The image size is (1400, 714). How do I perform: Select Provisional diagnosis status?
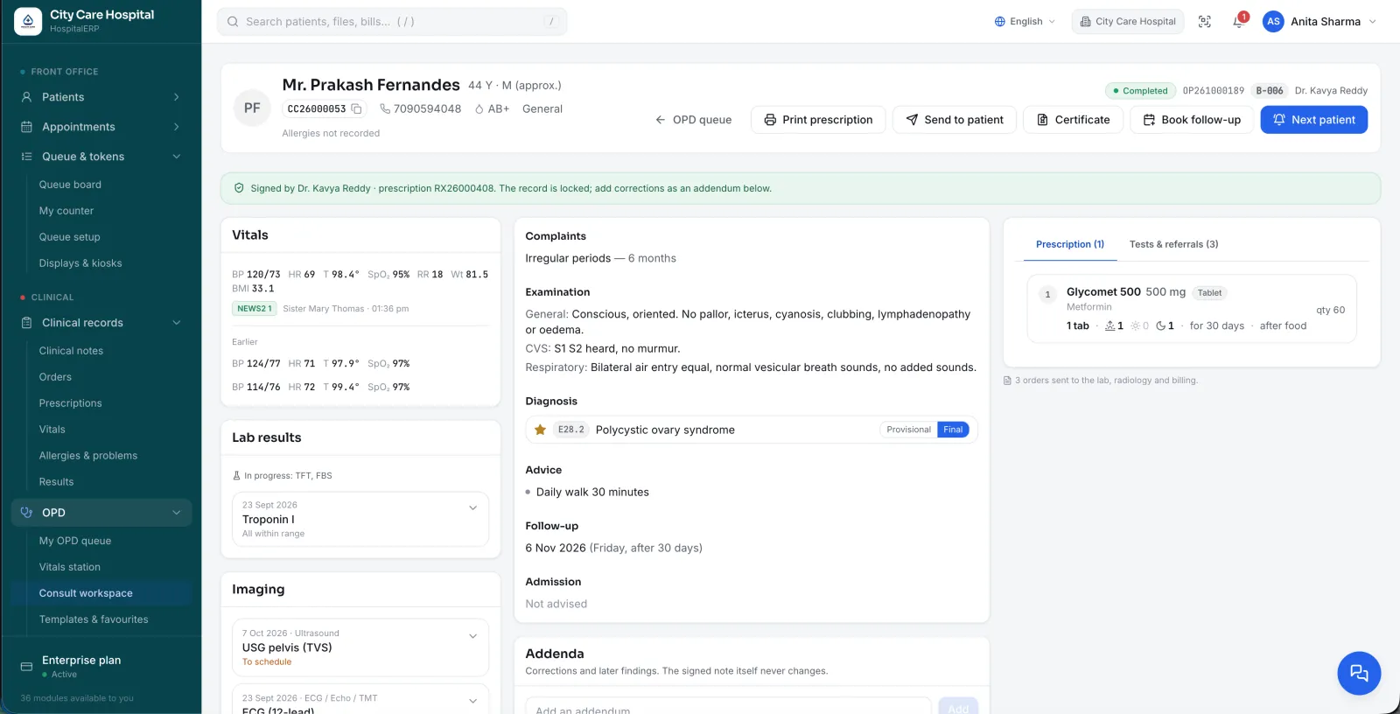[x=908, y=430]
